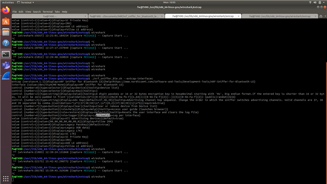Click the control line with display=Help
The image size is (327, 184).
tap(90, 109)
